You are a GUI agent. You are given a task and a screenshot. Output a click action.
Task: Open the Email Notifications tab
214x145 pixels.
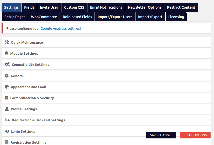coord(106,7)
